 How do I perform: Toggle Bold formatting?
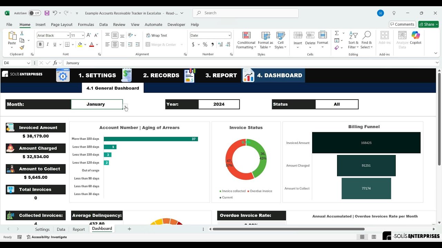tap(40, 44)
